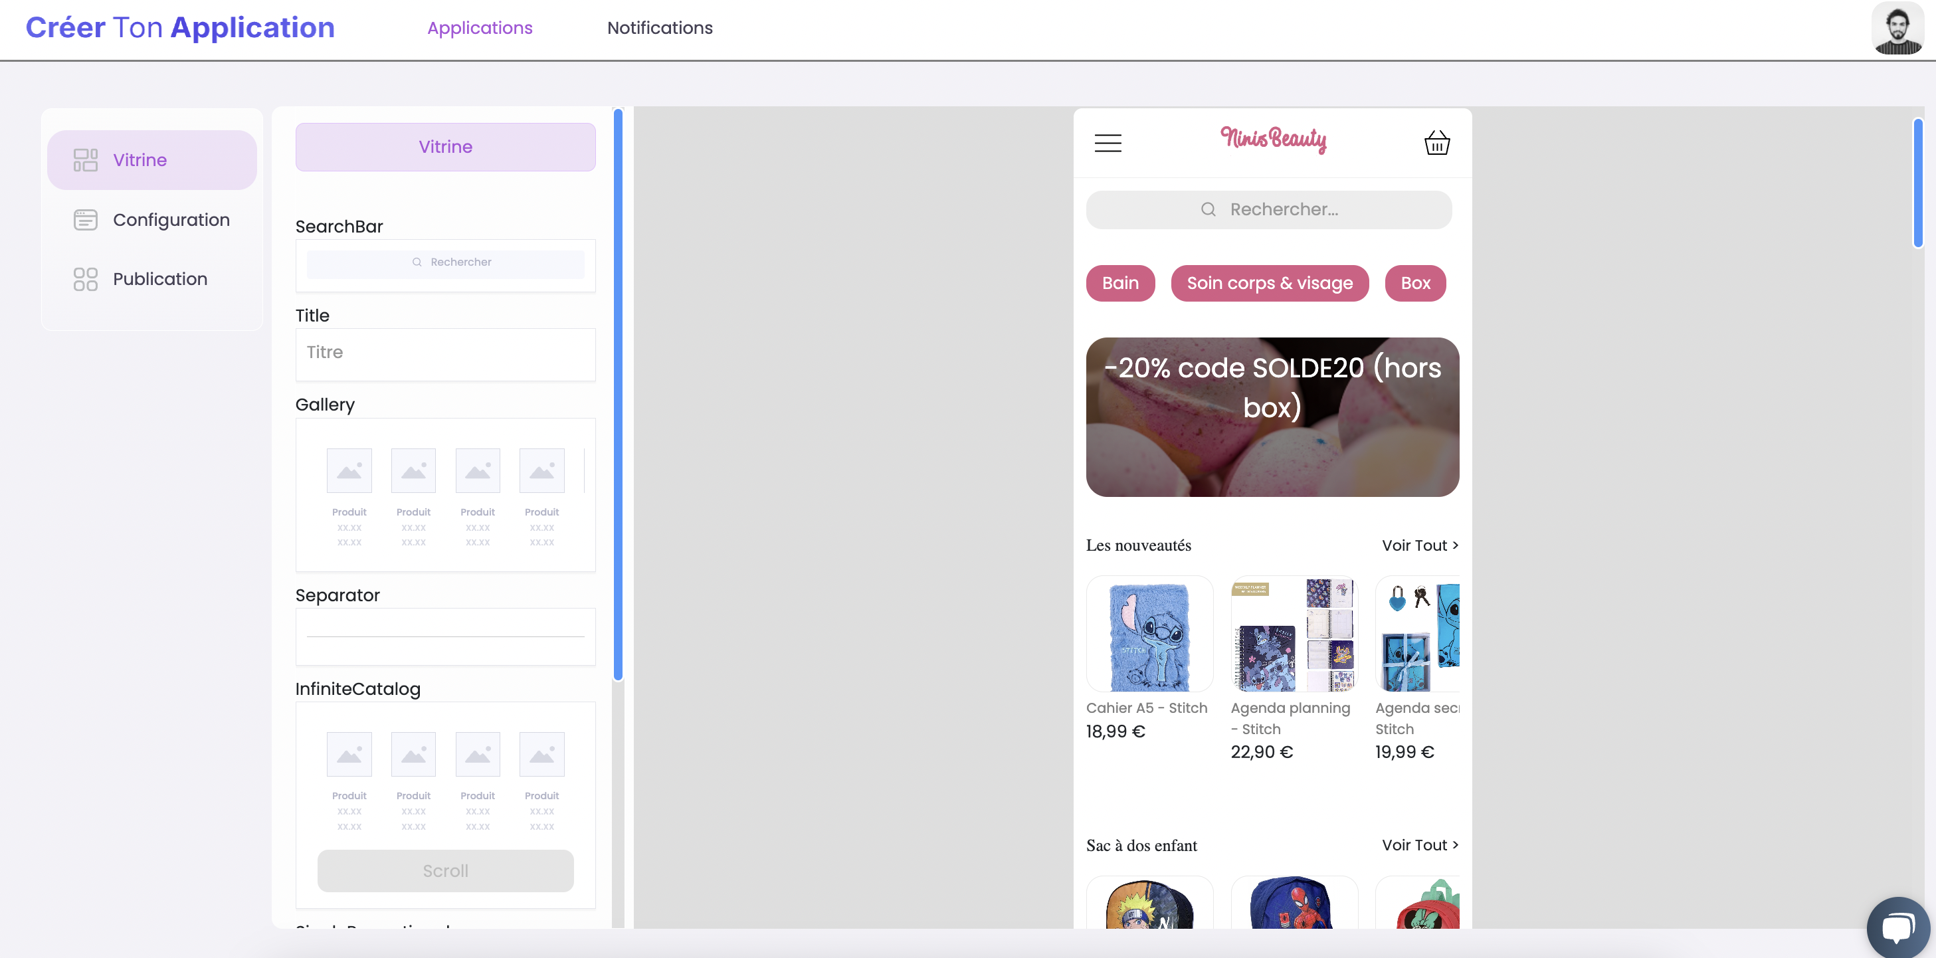Screen dimensions: 1936x958
Task: Open the shopping cart in the phone preview
Action: click(x=1436, y=143)
